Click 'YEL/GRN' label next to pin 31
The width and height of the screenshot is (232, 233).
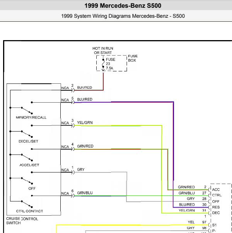coord(187,210)
